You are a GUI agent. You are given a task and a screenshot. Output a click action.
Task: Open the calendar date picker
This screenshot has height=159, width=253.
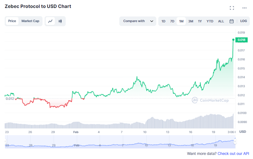(x=232, y=21)
